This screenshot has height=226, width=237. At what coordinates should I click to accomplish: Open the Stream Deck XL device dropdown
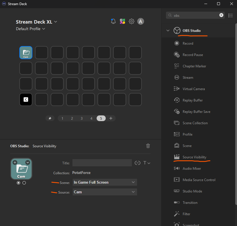point(36,22)
